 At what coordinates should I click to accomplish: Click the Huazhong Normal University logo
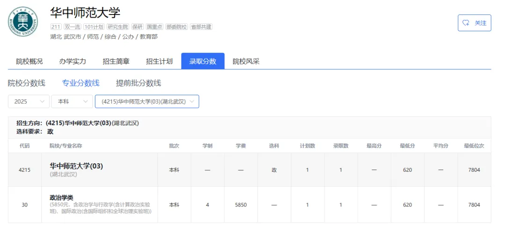click(23, 21)
